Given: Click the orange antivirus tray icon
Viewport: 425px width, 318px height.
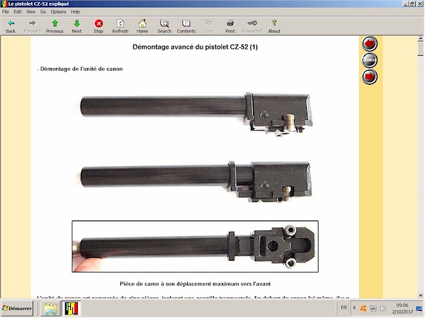Looking at the screenshot, I should coord(363,308).
